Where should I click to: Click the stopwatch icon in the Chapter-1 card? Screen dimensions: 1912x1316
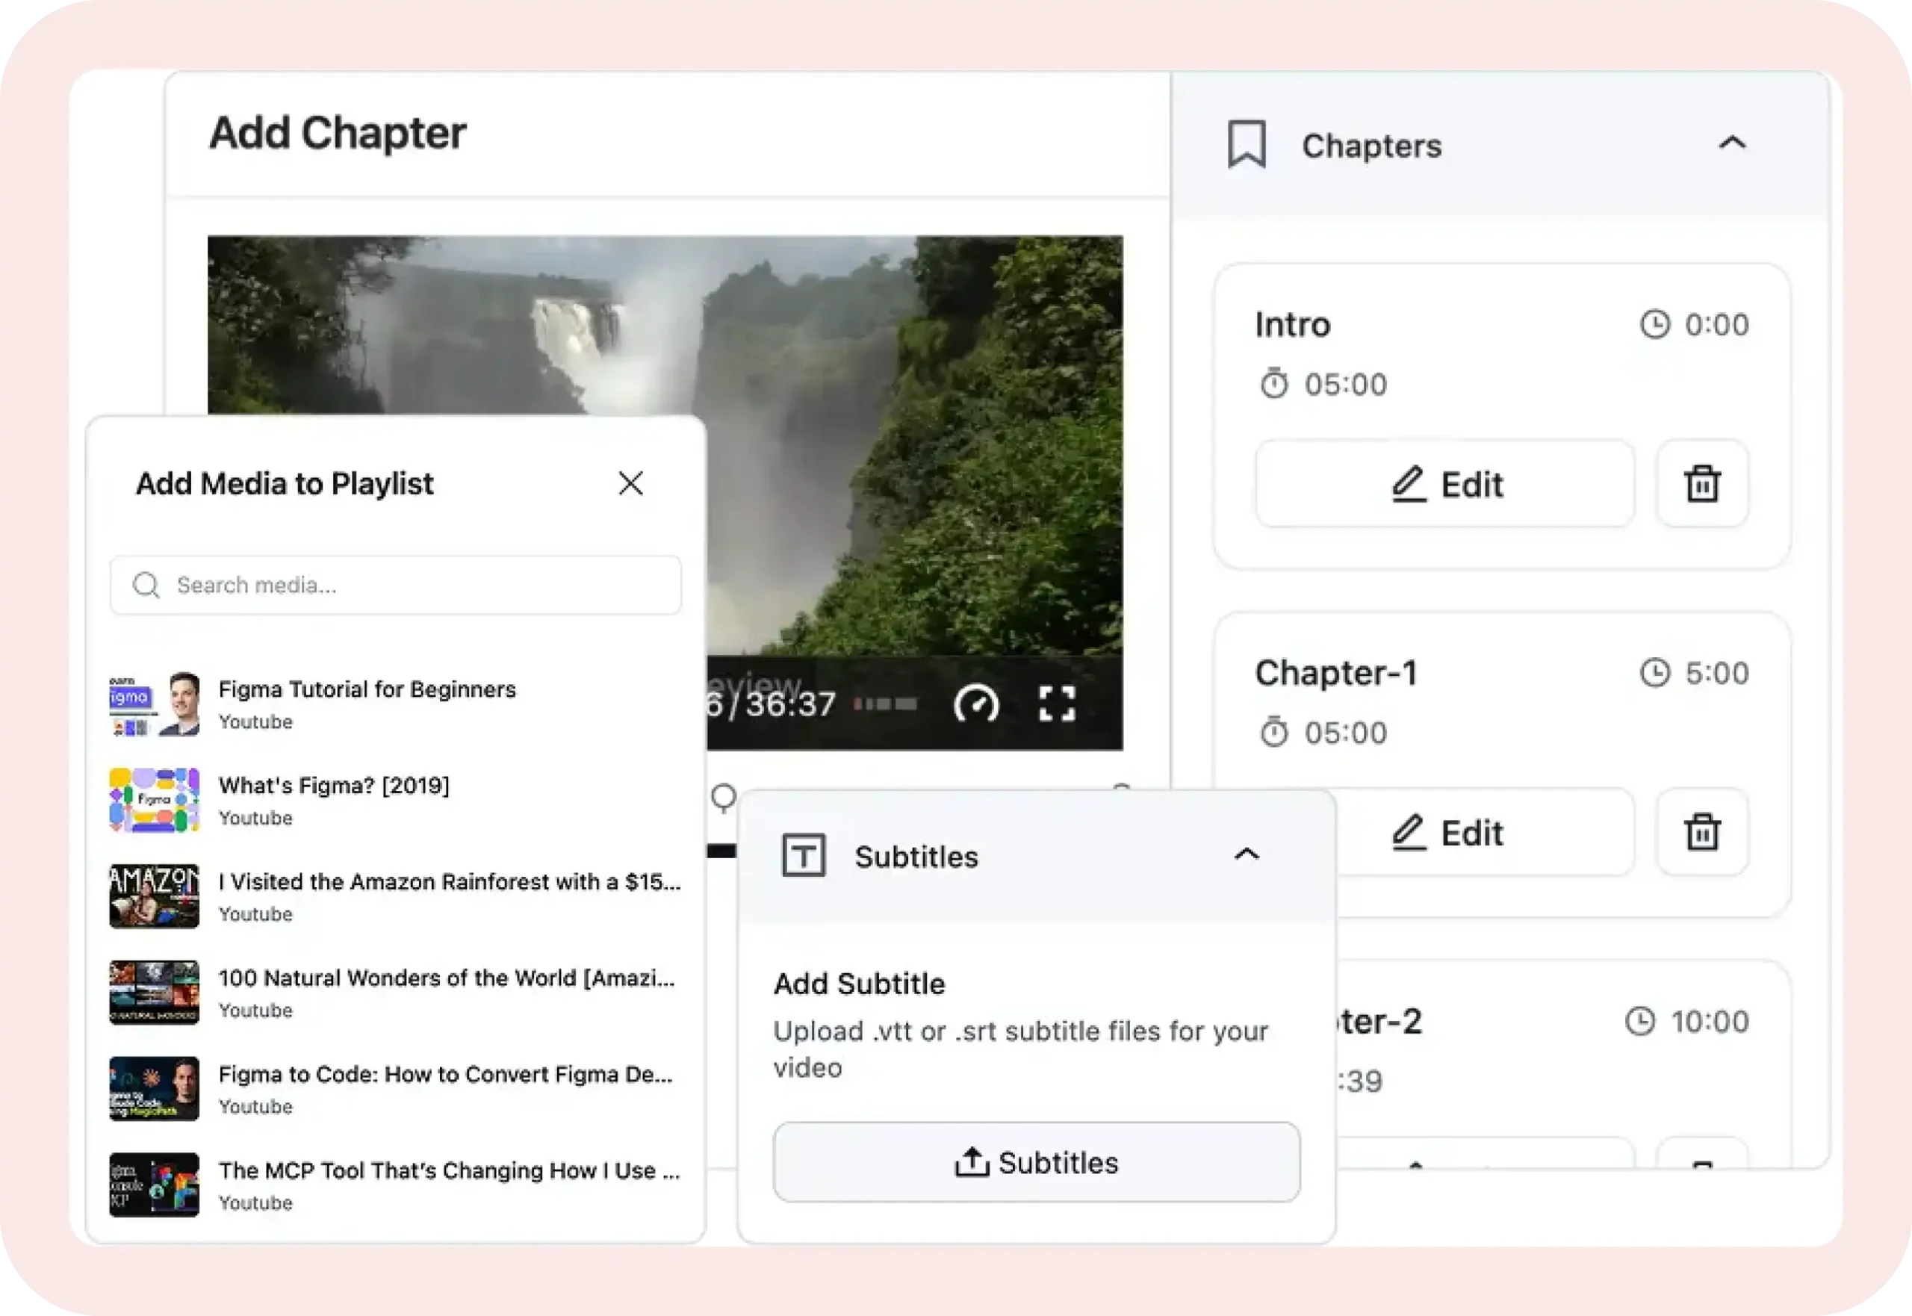(1274, 732)
